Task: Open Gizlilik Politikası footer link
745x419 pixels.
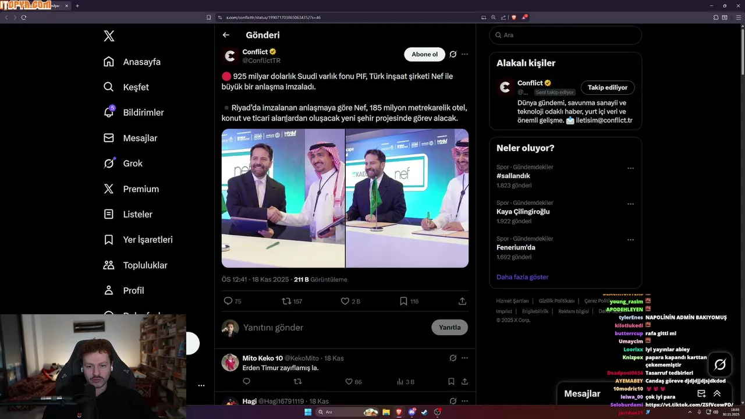Action: (x=556, y=301)
